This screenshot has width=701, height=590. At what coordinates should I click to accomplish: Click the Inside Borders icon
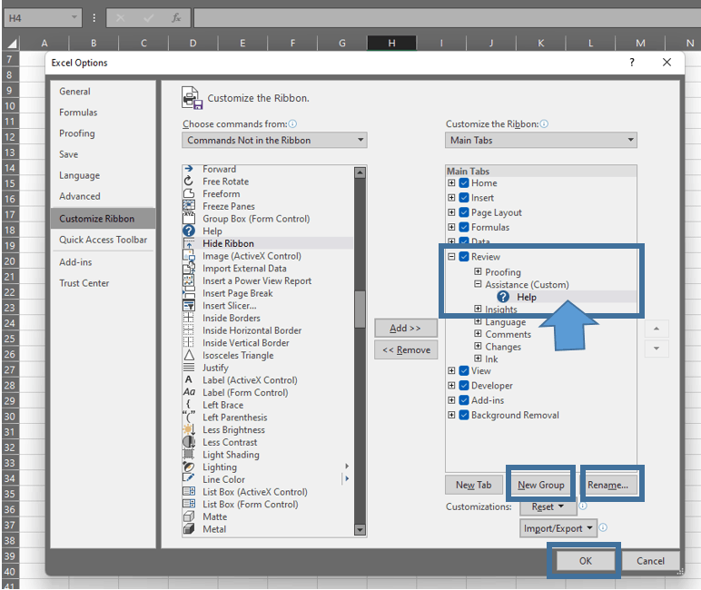189,318
